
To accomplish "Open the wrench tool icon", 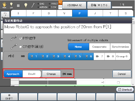I will click(33, 5).
